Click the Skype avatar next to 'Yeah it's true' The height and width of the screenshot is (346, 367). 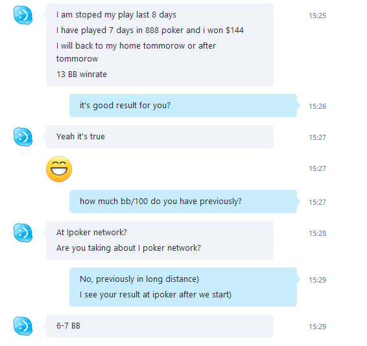coord(23,137)
